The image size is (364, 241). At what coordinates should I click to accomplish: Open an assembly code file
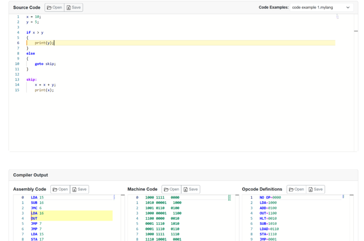pos(60,189)
